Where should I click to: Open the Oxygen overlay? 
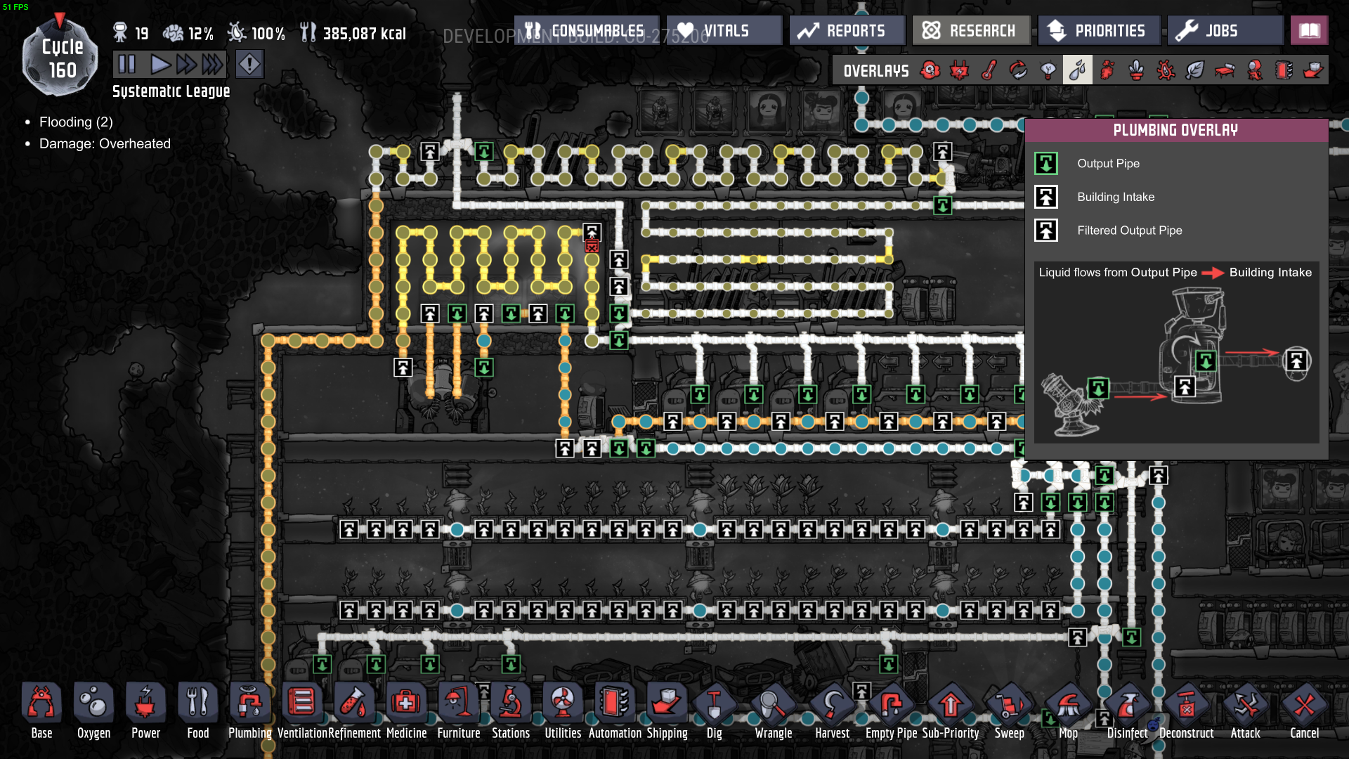coord(930,70)
